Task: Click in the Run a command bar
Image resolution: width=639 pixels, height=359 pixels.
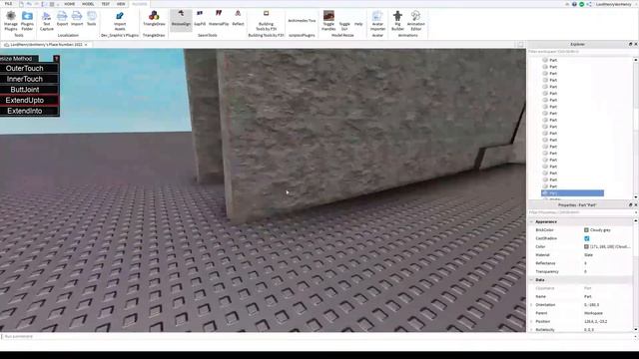Action: (317, 337)
